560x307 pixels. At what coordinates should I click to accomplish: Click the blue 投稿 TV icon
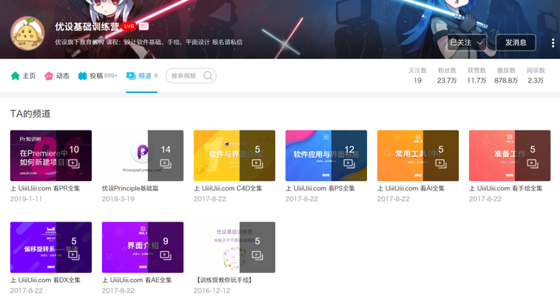tap(82, 75)
